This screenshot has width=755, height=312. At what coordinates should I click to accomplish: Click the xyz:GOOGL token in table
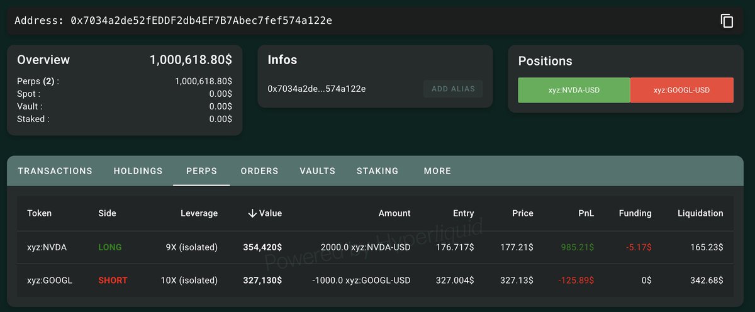coord(50,281)
